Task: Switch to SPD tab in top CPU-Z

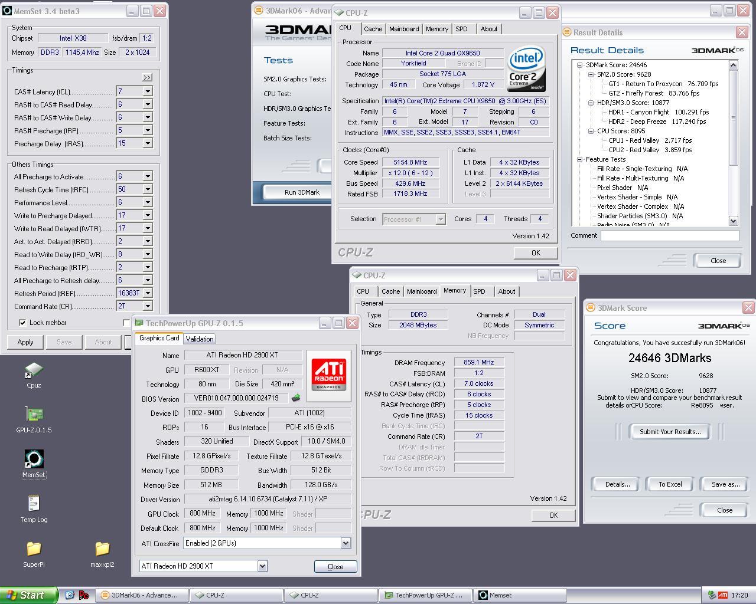Action: pos(462,29)
